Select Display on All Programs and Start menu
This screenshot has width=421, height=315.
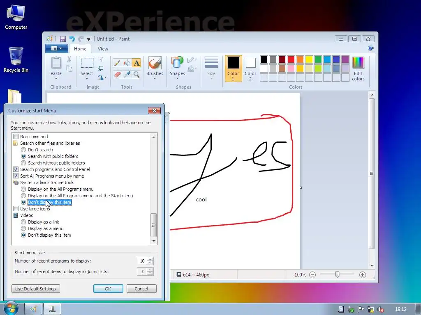click(23, 196)
